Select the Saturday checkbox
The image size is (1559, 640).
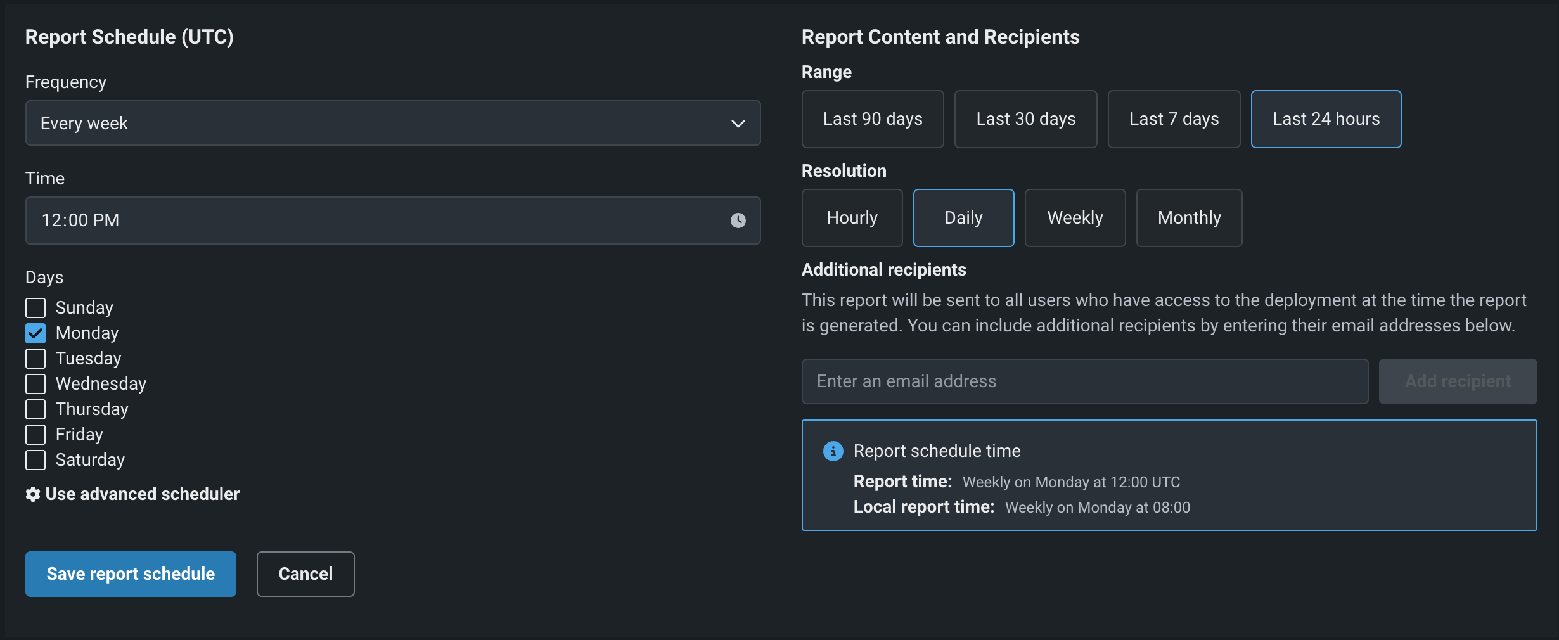click(35, 460)
